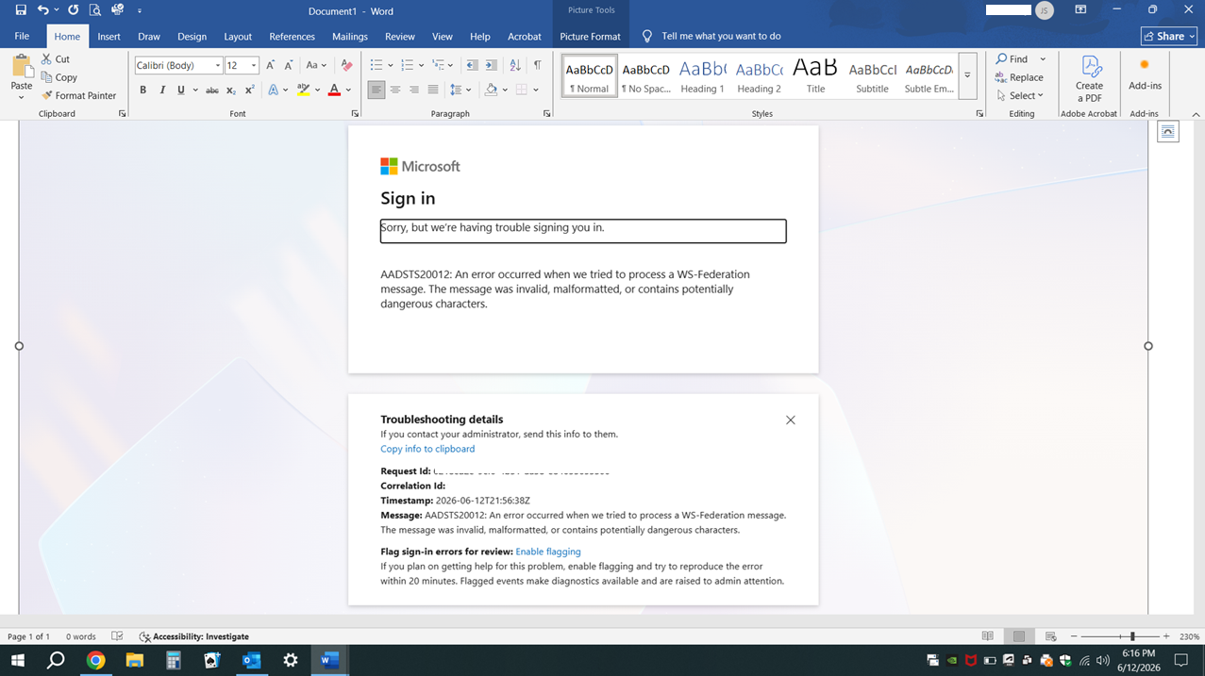1205x676 pixels.
Task: Open the Add-ins button
Action: 1145,74
